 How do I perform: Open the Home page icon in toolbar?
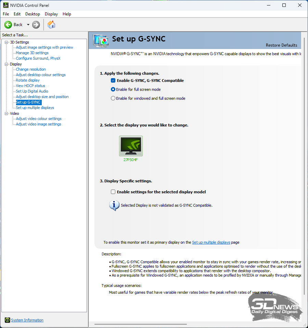click(51, 25)
